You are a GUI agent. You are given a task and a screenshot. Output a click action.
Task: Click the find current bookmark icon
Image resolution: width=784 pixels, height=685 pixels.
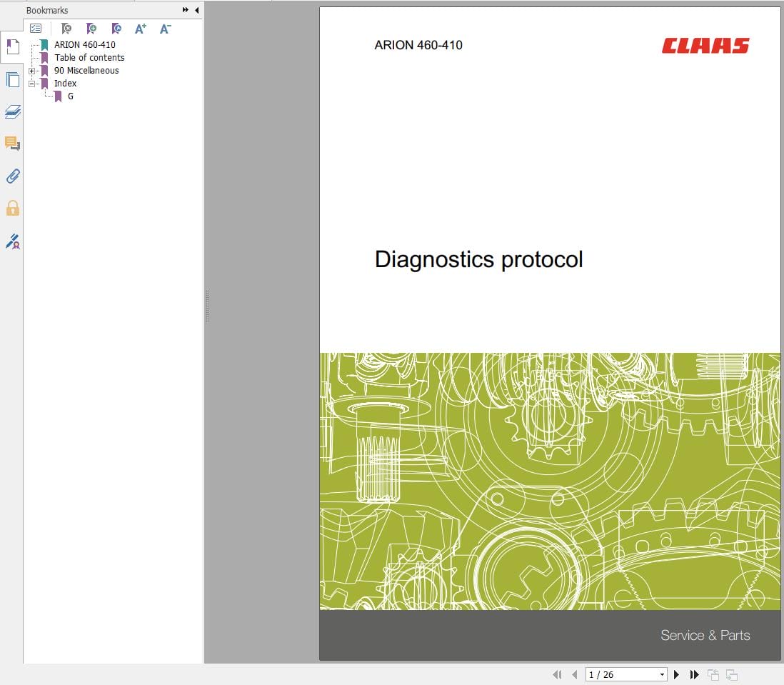pos(116,29)
